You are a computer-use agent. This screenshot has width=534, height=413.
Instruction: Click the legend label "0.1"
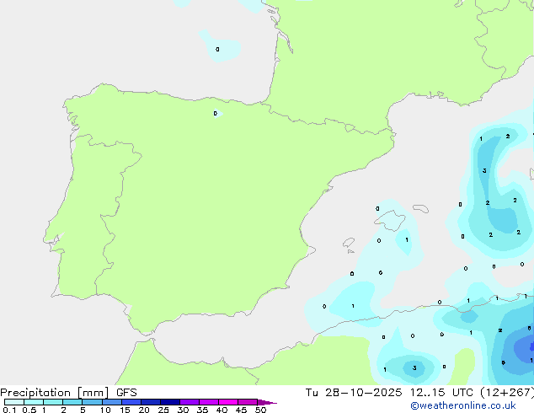(9, 410)
